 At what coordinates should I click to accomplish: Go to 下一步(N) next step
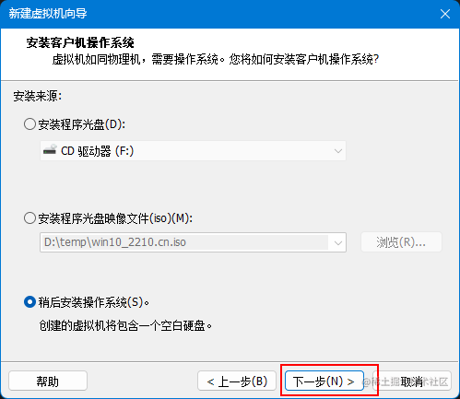tap(324, 381)
